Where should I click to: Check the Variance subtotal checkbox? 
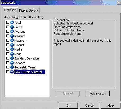pos(8,63)
